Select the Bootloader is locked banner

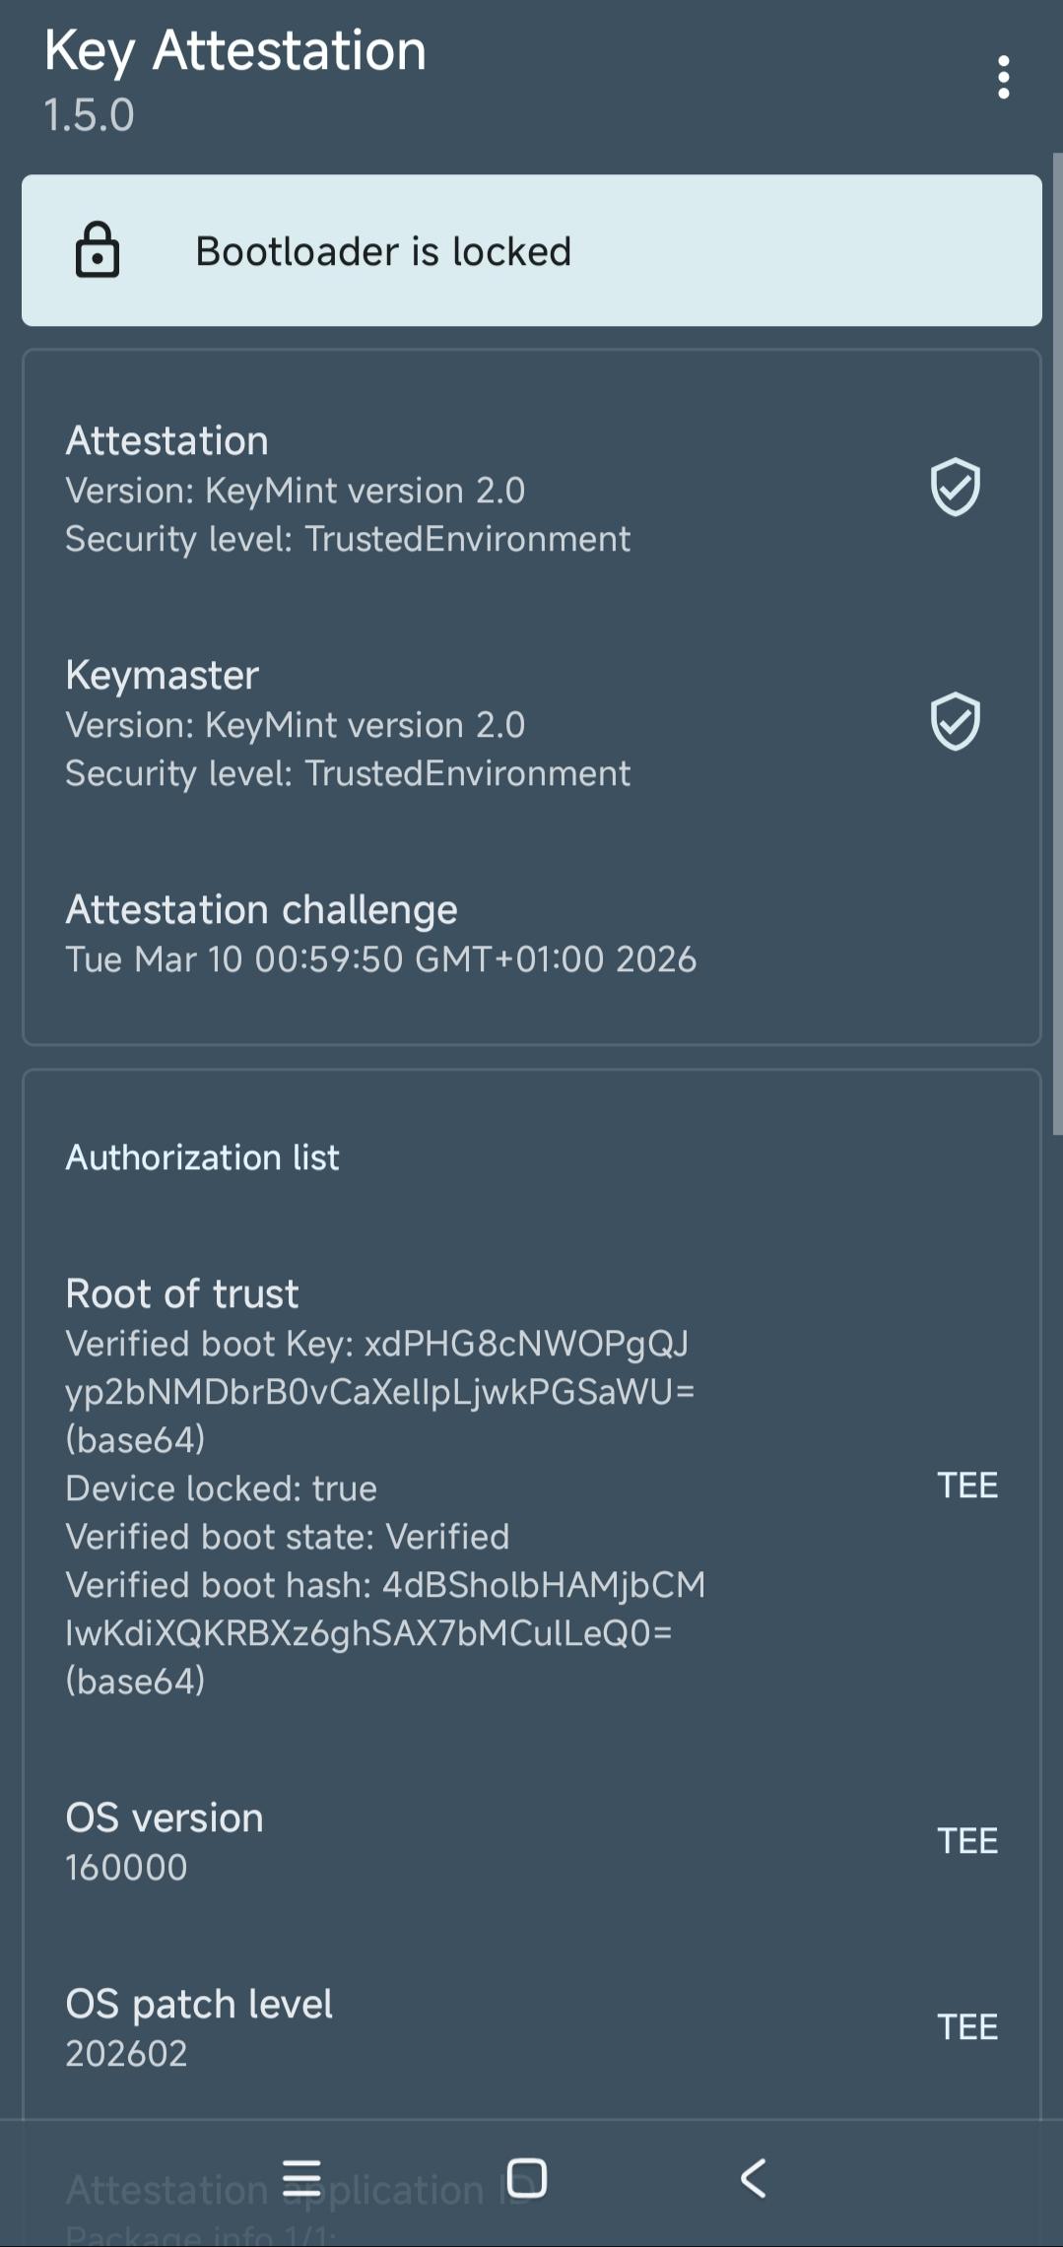[x=531, y=251]
